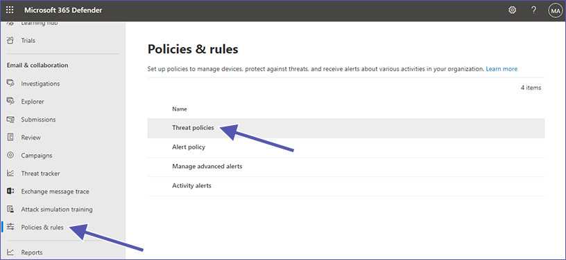Click the Email & collaboration section heading

point(37,65)
